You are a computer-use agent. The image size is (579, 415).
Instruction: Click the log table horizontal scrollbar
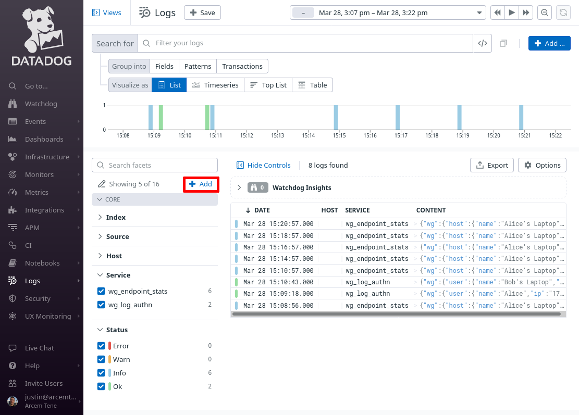pos(397,315)
